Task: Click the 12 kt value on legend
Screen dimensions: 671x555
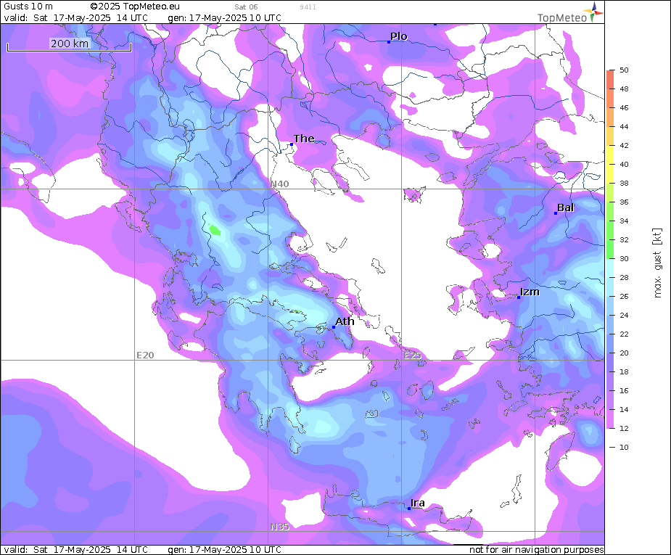Action: tap(624, 428)
